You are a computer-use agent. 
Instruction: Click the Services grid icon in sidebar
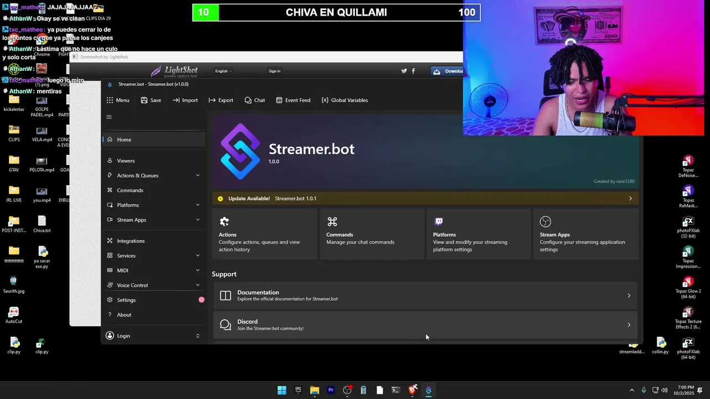110,255
